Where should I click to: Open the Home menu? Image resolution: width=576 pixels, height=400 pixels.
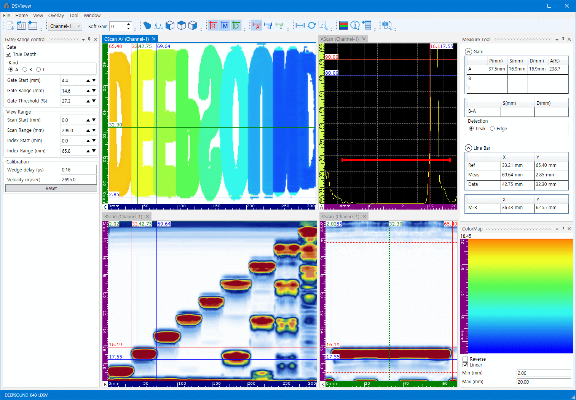tap(22, 16)
